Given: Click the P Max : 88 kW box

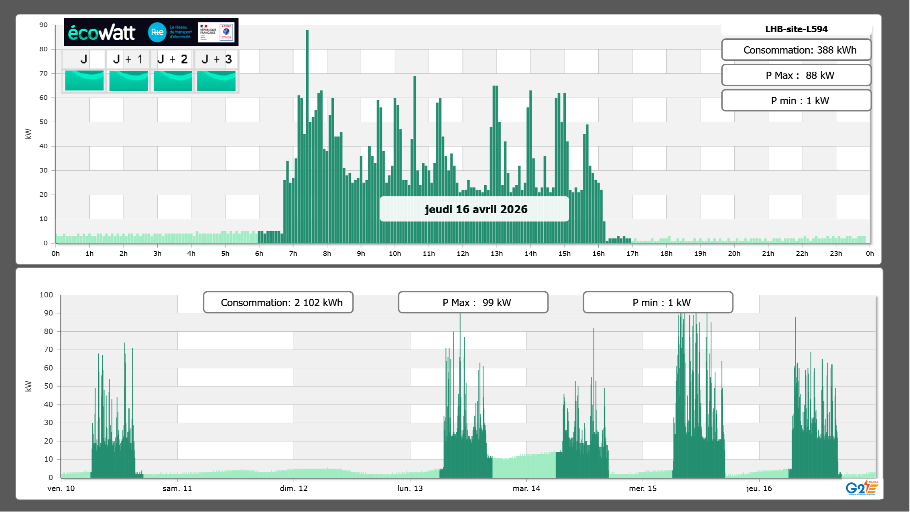Looking at the screenshot, I should pyautogui.click(x=796, y=75).
